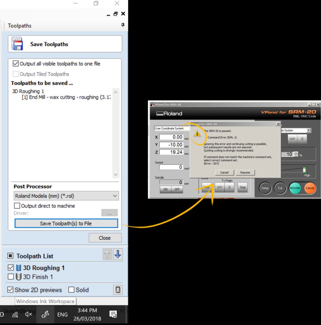The image size is (321, 325).
Task: Open Setup in VPanel
Action: coord(265,188)
